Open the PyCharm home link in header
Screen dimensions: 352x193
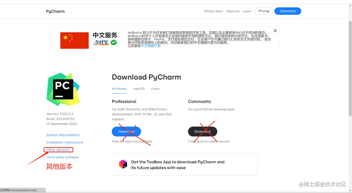[x=55, y=12]
